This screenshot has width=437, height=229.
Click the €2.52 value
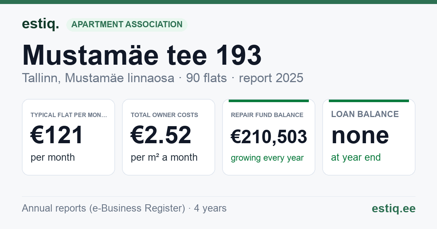click(161, 135)
